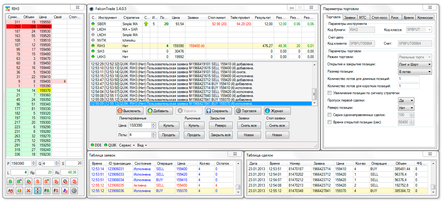Open the gear settings icon in RIH3 panel
Viewport: 443px width, 203px height.
click(x=74, y=191)
